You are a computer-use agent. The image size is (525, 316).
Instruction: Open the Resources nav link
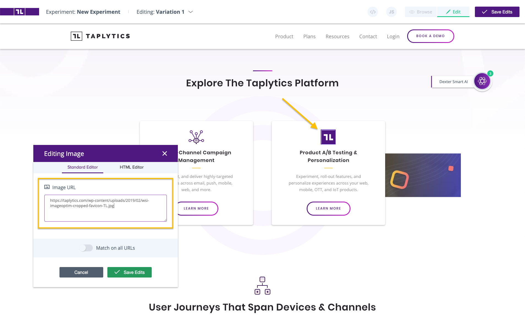[337, 36]
